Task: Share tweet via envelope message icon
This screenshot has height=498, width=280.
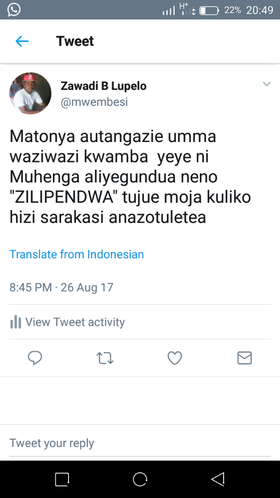Action: 245,358
